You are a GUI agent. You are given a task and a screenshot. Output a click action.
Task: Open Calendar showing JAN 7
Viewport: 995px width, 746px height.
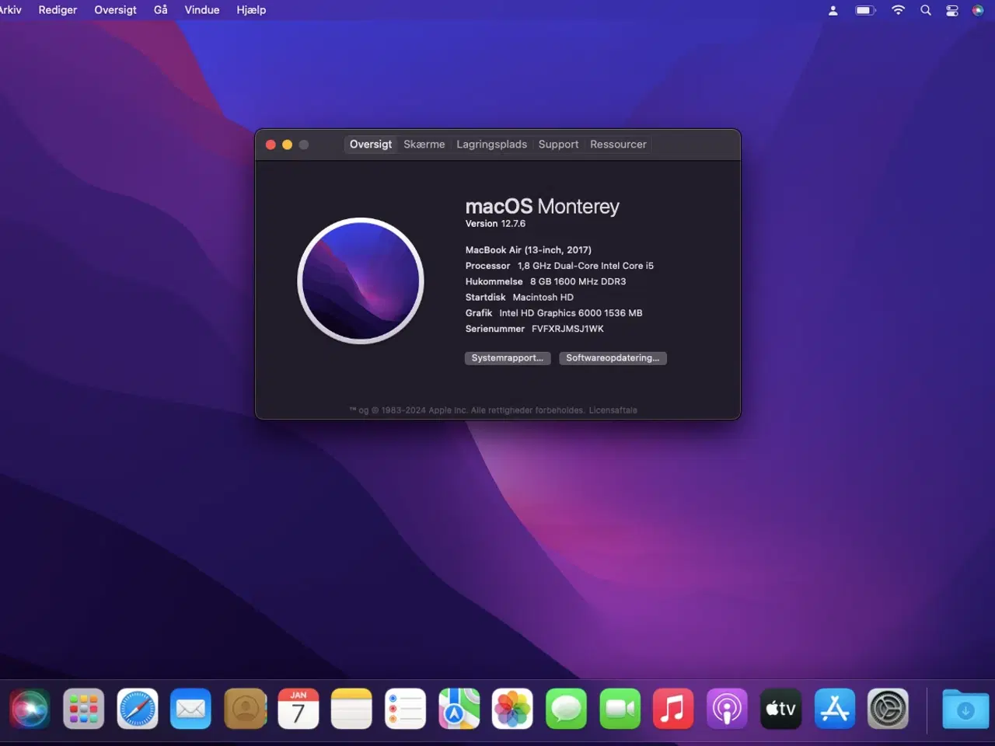(x=298, y=709)
